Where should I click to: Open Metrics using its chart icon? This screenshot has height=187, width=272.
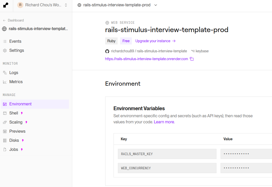(x=4, y=82)
